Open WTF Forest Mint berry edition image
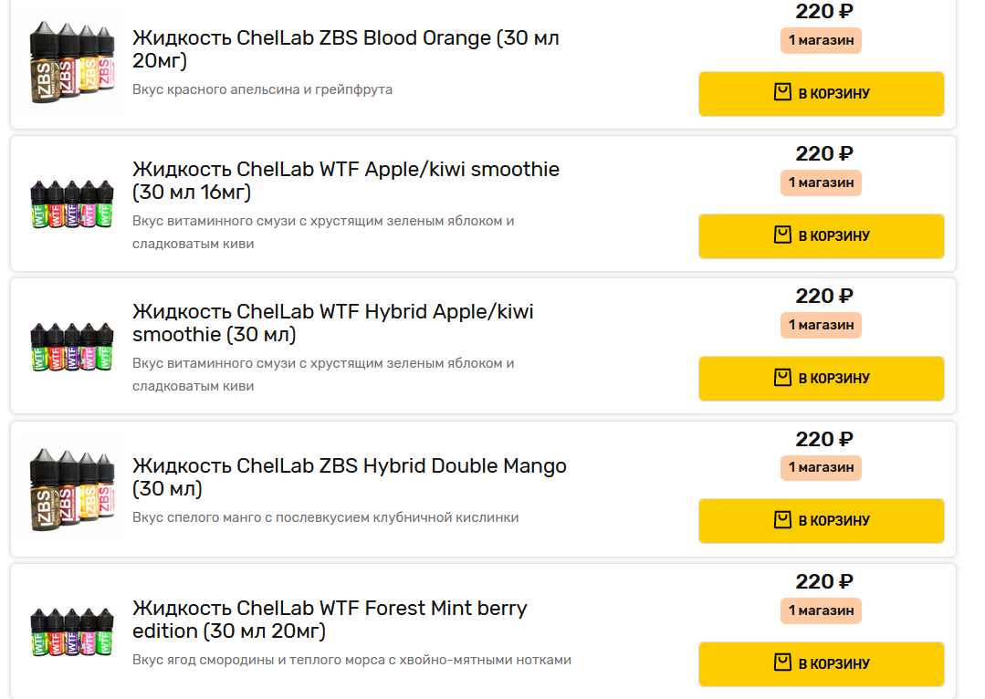This screenshot has width=985, height=699. (x=70, y=631)
